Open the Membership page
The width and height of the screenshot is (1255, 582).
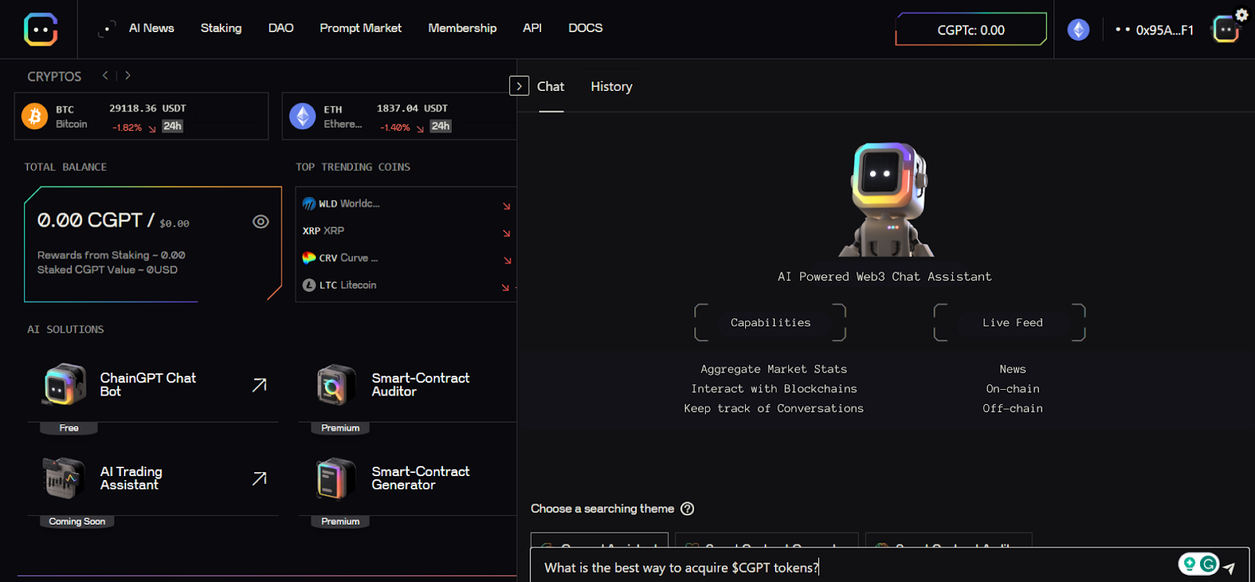tap(462, 28)
